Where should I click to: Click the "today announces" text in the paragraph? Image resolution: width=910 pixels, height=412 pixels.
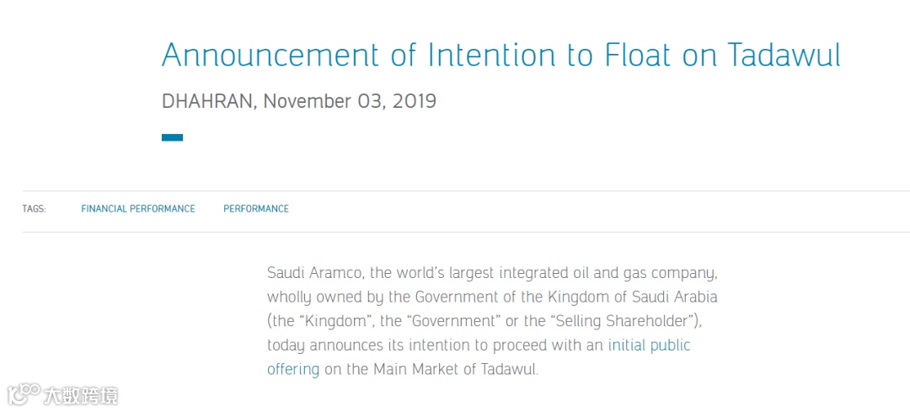click(x=324, y=345)
